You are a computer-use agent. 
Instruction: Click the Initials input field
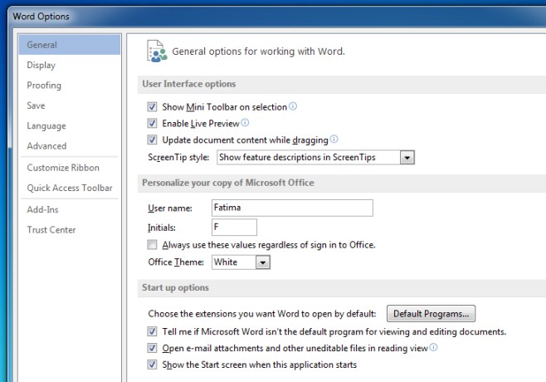(234, 228)
